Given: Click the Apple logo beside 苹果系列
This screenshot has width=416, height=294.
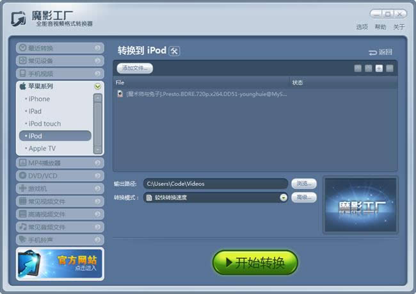Looking at the screenshot, I should 23,86.
